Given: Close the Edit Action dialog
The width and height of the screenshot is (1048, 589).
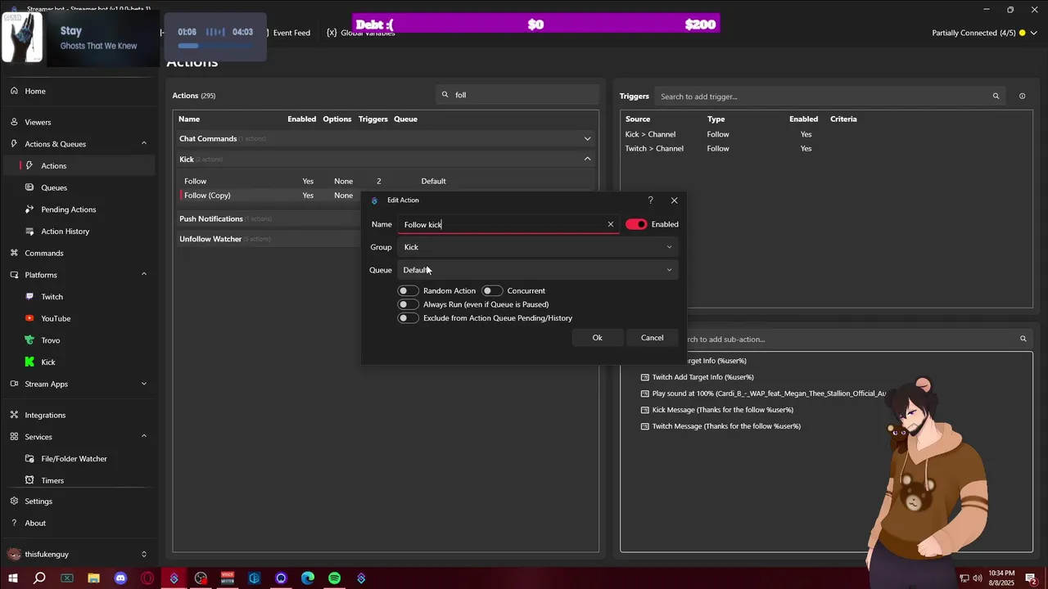Looking at the screenshot, I should (675, 200).
